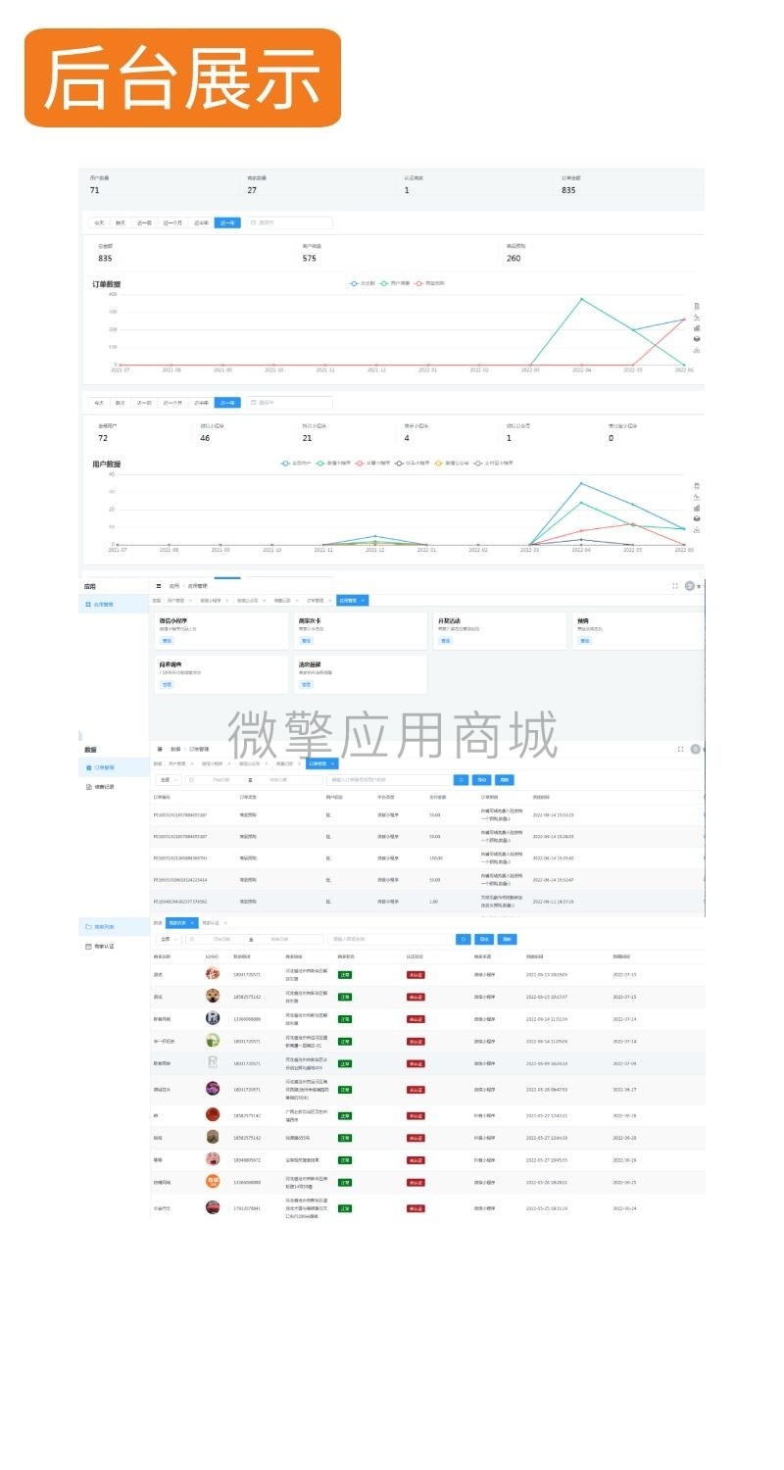Click 管理 button on 商家次卡 card
This screenshot has height=1470, width=784.
click(x=307, y=640)
